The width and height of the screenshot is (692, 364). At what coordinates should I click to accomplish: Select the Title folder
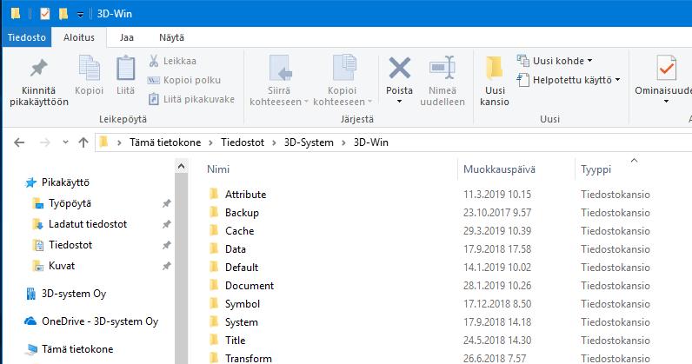[x=236, y=341]
